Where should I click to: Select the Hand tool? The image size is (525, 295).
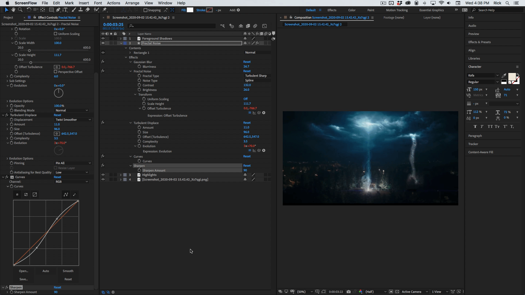point(13,10)
